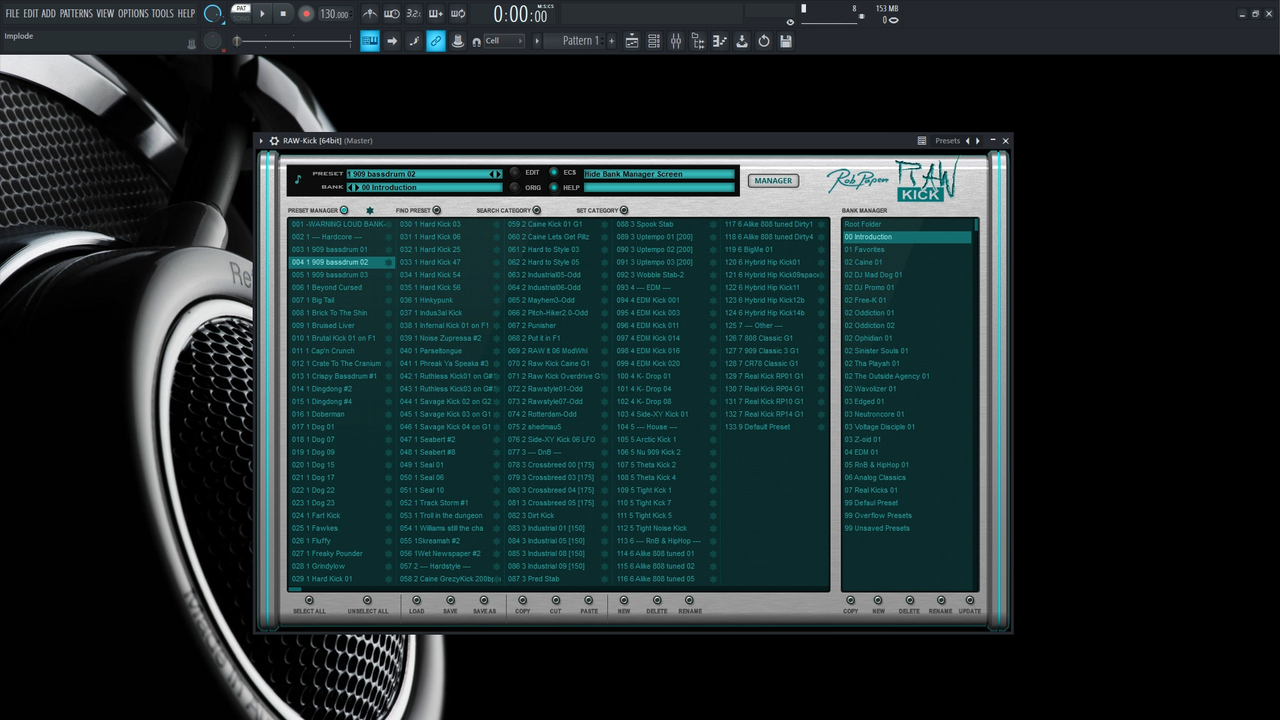Click the render/export download icon
Viewport: 1280px width, 720px height.
(x=742, y=41)
